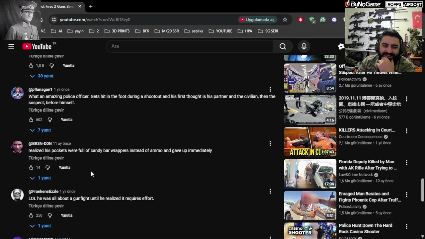This screenshot has height=239, width=425.
Task: Open the 3D PRINTS bookmark folder
Action: coord(117,31)
